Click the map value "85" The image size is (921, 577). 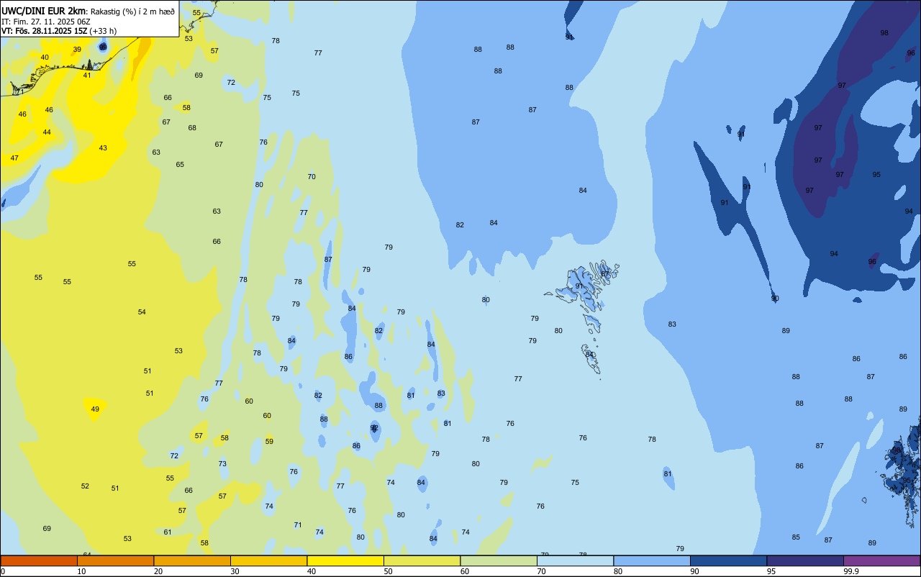(796, 537)
